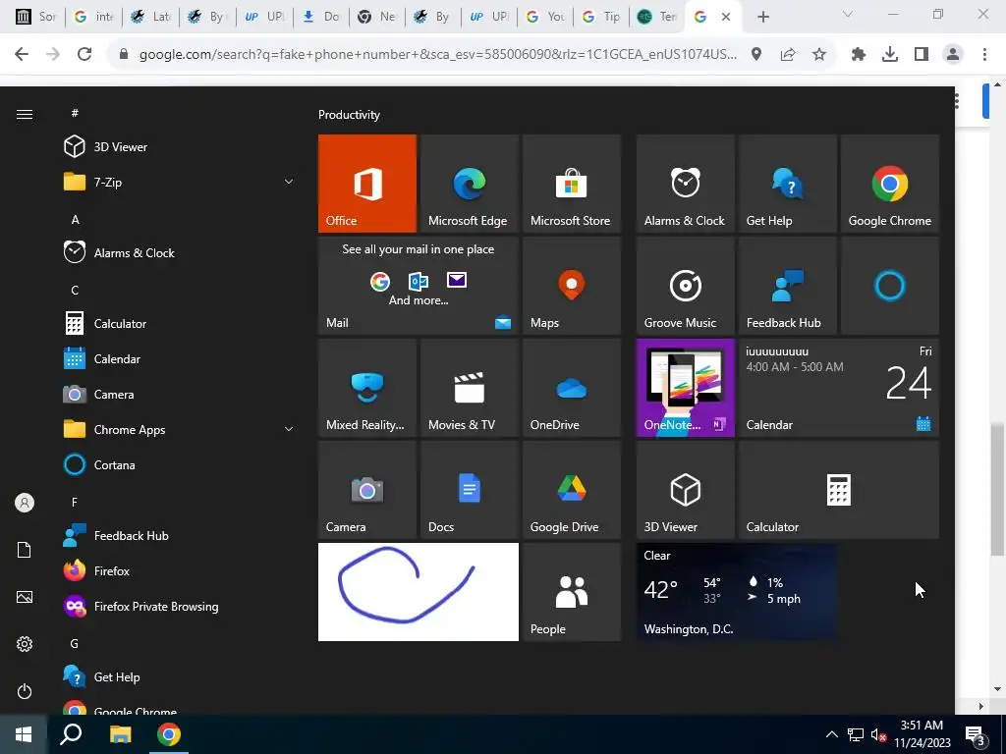Open Chrome extensions puzzle icon
This screenshot has height=754, width=1006.
[x=859, y=55]
